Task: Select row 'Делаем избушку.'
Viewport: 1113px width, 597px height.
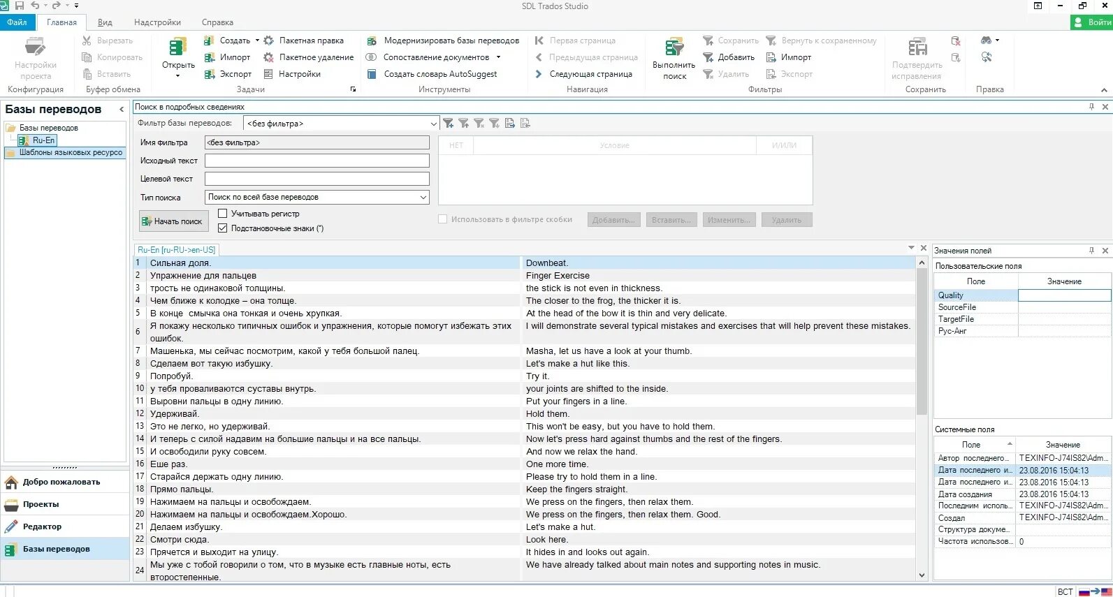Action: point(524,527)
